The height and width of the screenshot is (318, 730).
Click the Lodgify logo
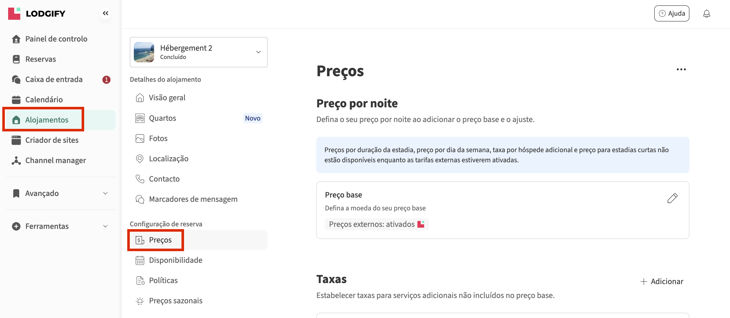coord(37,13)
